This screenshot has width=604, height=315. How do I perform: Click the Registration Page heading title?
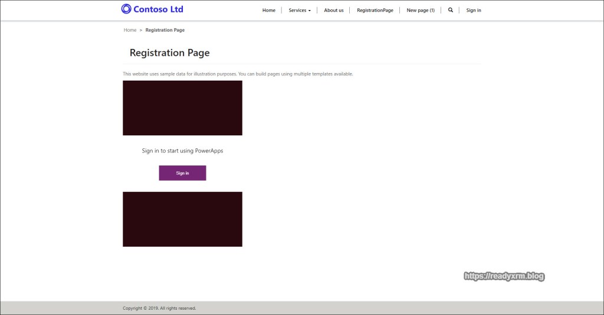tap(169, 53)
